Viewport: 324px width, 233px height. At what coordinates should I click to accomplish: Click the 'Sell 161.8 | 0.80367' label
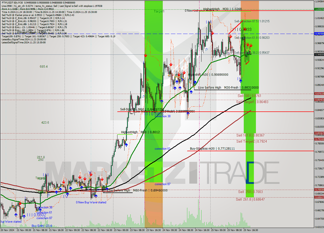coord(250,135)
